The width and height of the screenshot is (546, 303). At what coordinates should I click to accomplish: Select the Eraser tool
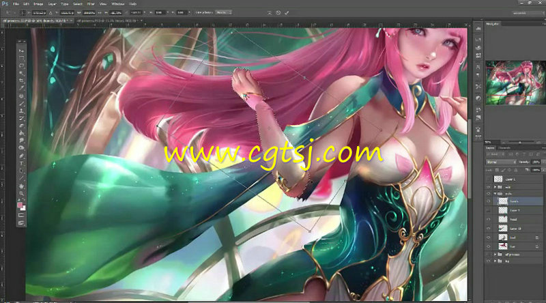coord(22,126)
